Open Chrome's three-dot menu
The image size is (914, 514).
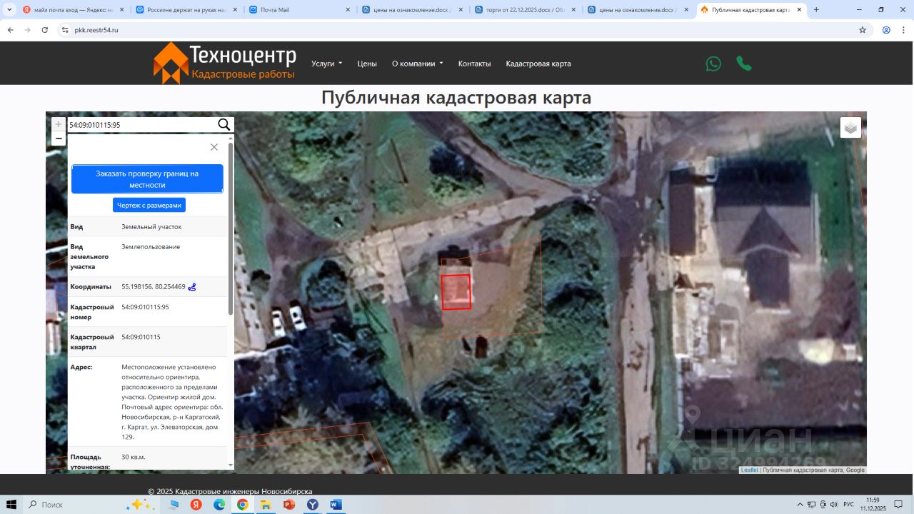coord(903,30)
